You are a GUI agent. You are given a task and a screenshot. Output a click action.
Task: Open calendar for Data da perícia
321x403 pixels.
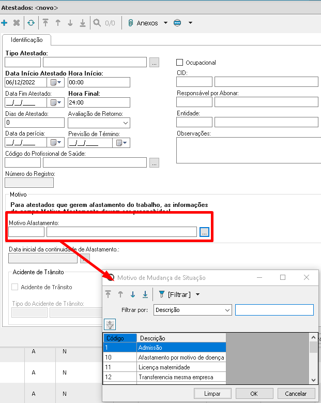point(56,142)
